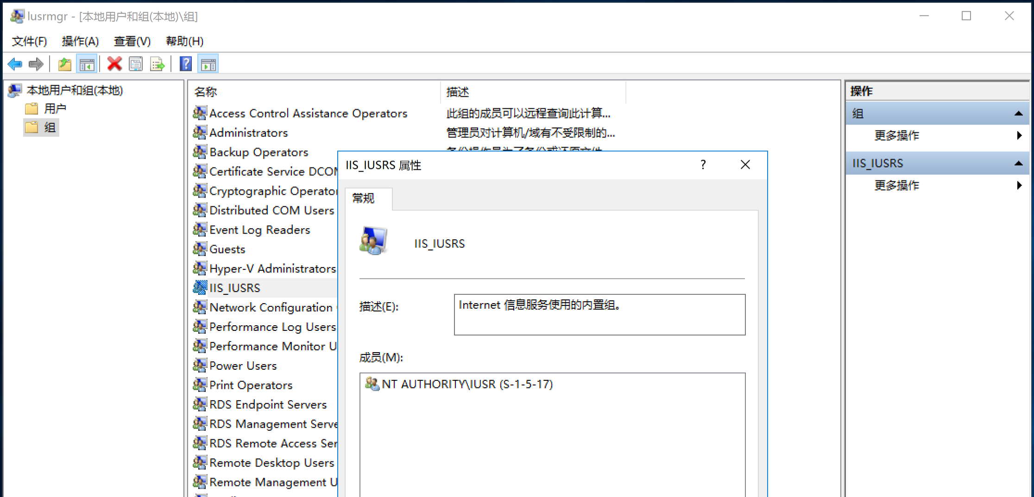The width and height of the screenshot is (1034, 497).
Task: Open the 操作(A) menu
Action: 80,41
